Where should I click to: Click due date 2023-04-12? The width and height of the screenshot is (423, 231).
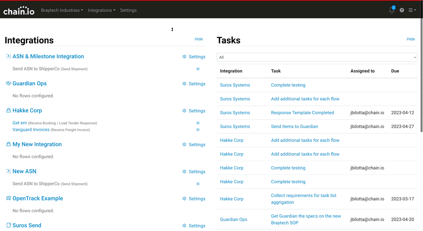(x=403, y=113)
